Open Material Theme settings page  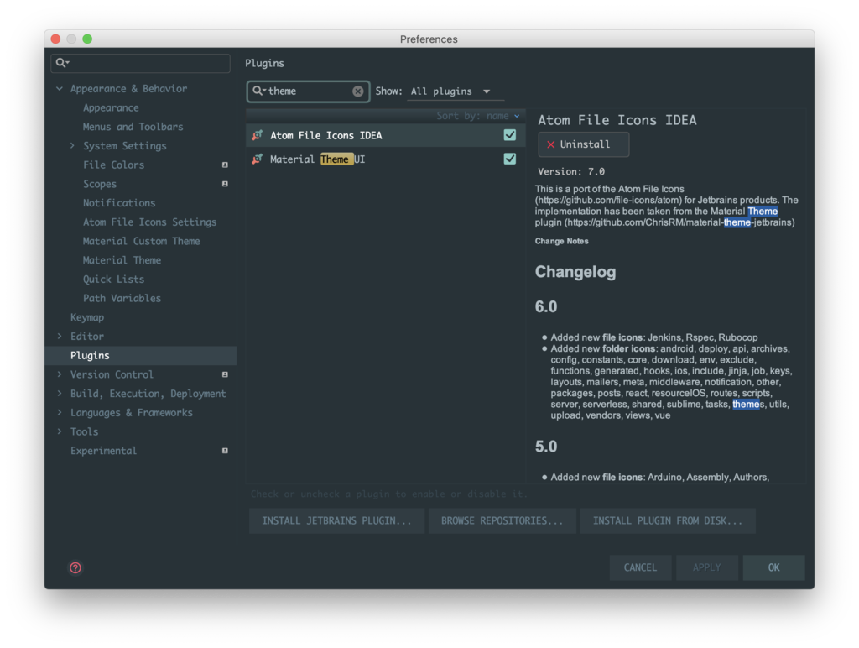coord(122,260)
